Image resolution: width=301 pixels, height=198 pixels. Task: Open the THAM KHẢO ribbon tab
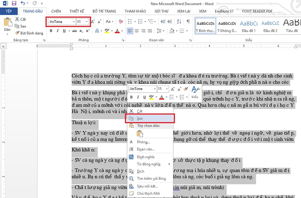point(135,11)
